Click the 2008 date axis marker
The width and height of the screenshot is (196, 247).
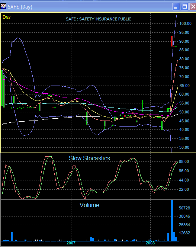(x=150, y=243)
